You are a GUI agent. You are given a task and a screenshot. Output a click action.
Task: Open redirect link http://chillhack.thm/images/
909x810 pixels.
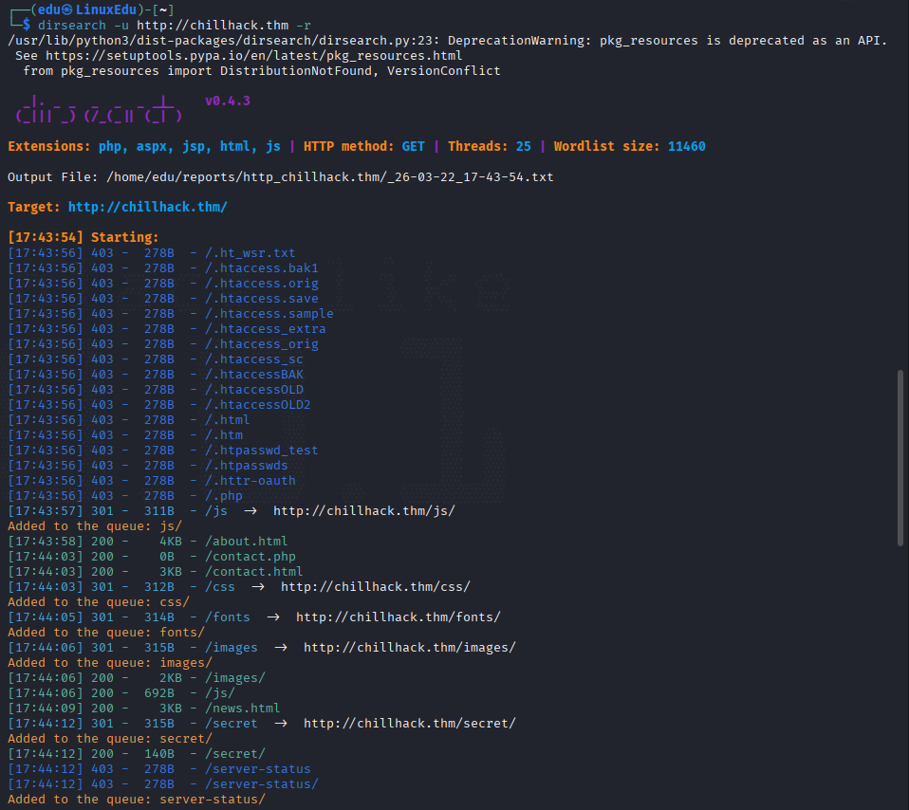[x=410, y=648]
